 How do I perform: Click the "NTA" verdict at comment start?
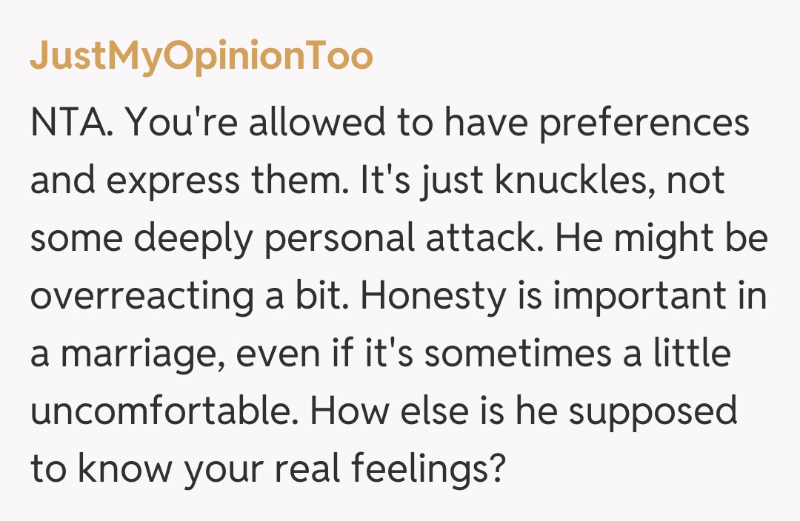(x=70, y=124)
